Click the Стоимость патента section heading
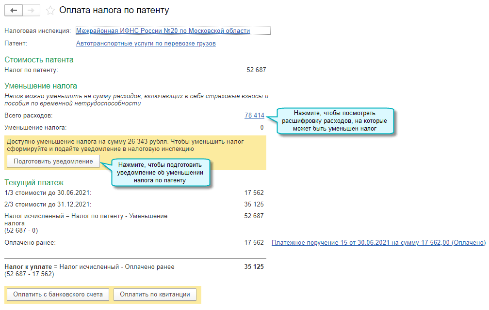Image resolution: width=489 pixels, height=310 pixels. (39, 60)
